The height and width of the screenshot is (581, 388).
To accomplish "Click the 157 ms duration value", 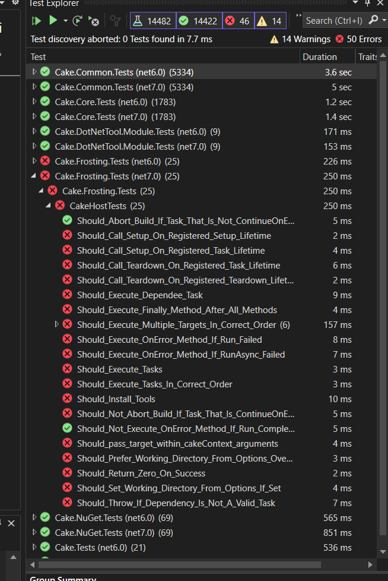I will pos(338,324).
